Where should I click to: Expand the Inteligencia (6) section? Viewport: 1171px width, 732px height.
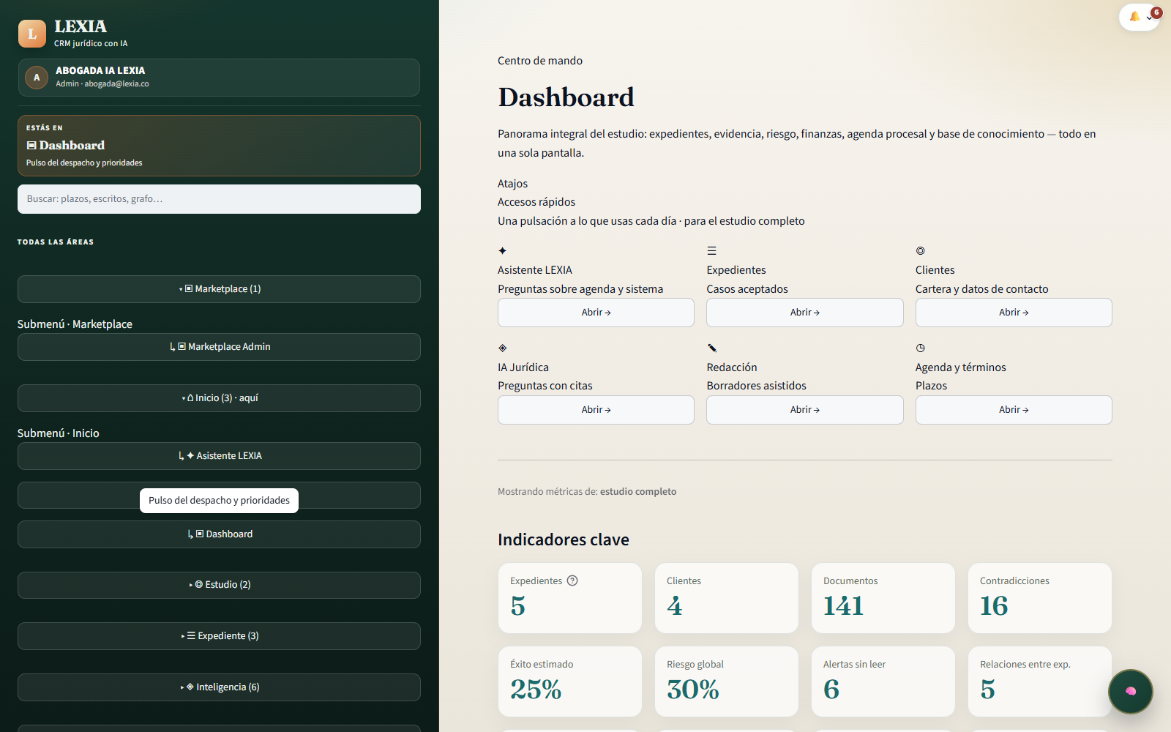coord(219,687)
